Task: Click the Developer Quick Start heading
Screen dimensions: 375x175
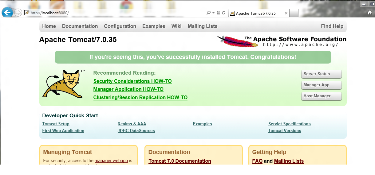Action: [70, 116]
